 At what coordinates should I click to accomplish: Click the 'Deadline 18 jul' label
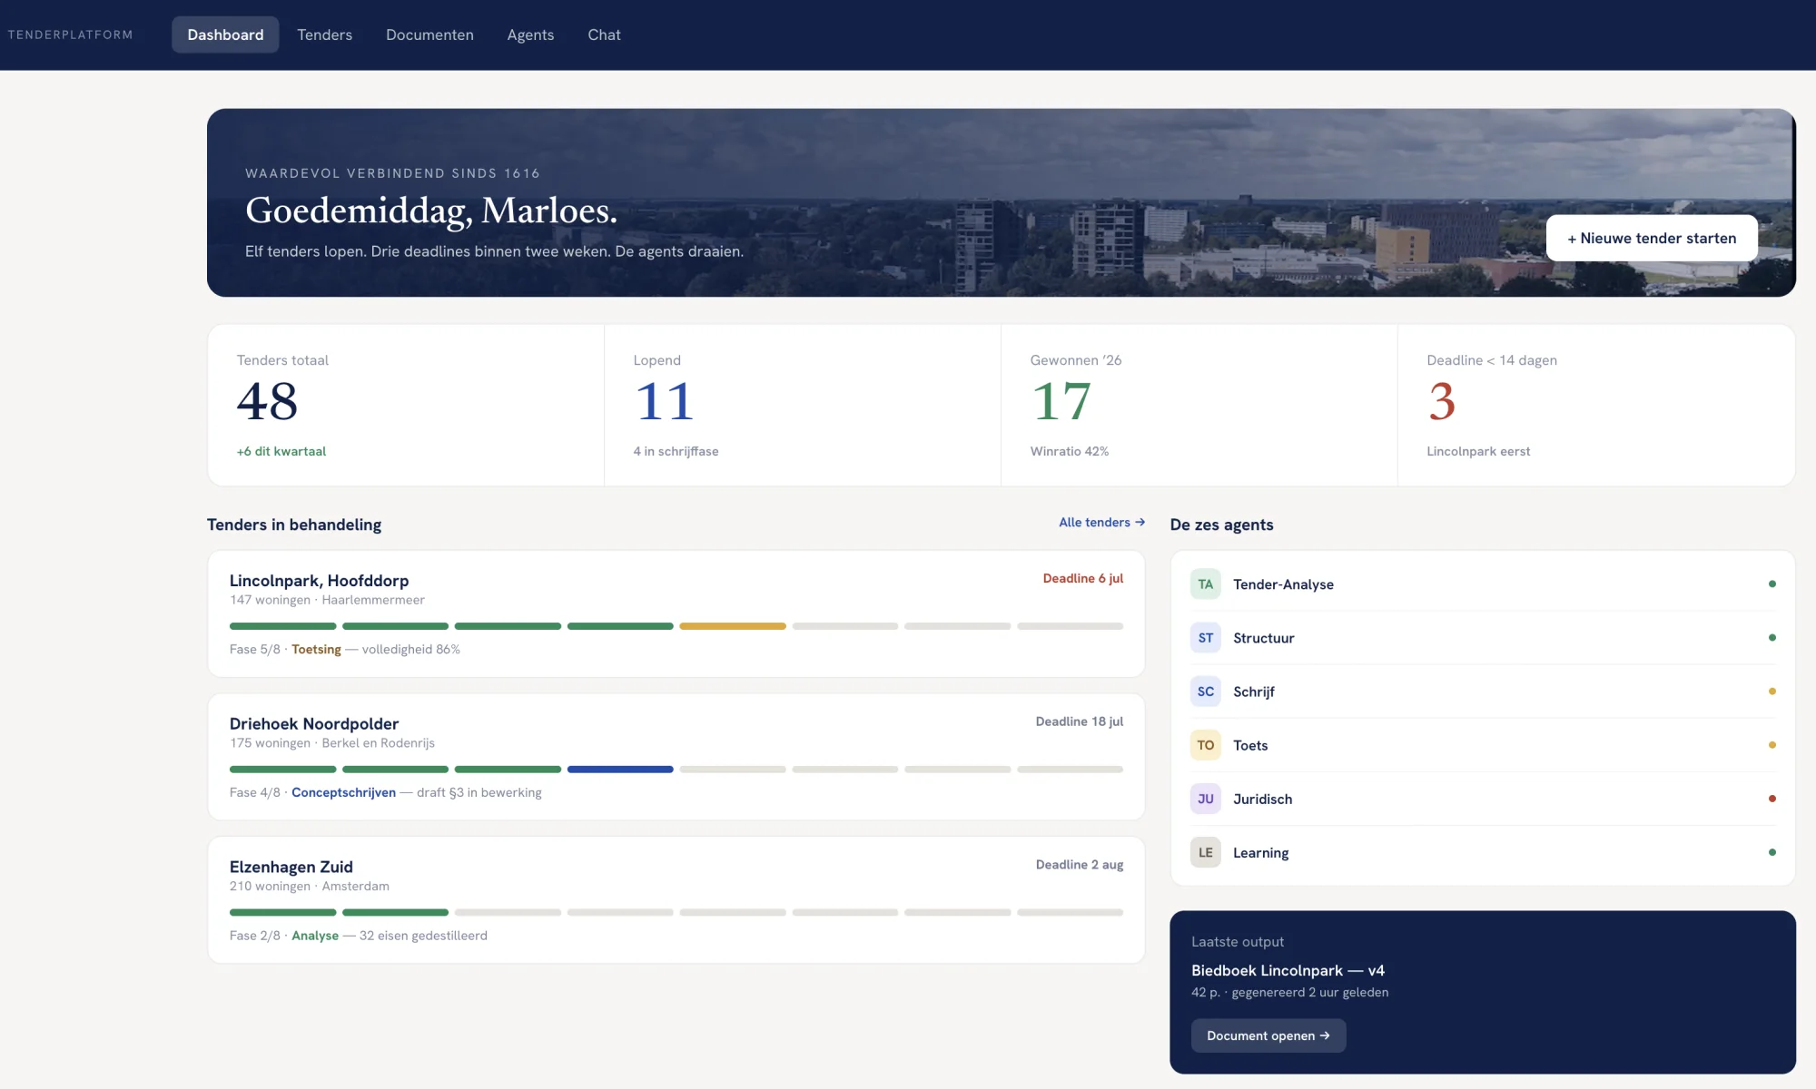(1079, 721)
